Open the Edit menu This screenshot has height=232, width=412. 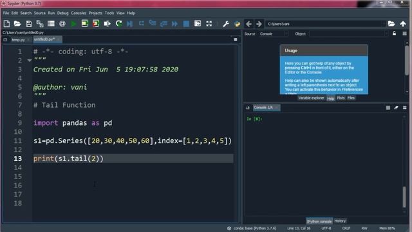(x=14, y=13)
